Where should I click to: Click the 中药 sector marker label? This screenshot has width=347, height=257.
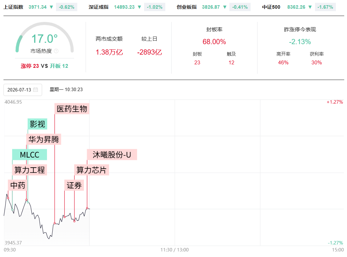click(18, 185)
